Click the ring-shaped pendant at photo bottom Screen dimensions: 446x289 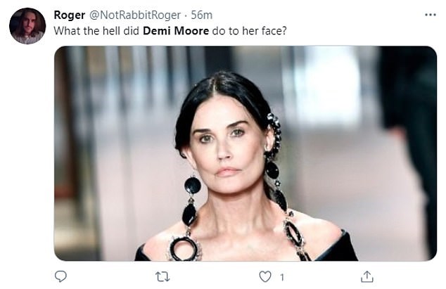[185, 248]
